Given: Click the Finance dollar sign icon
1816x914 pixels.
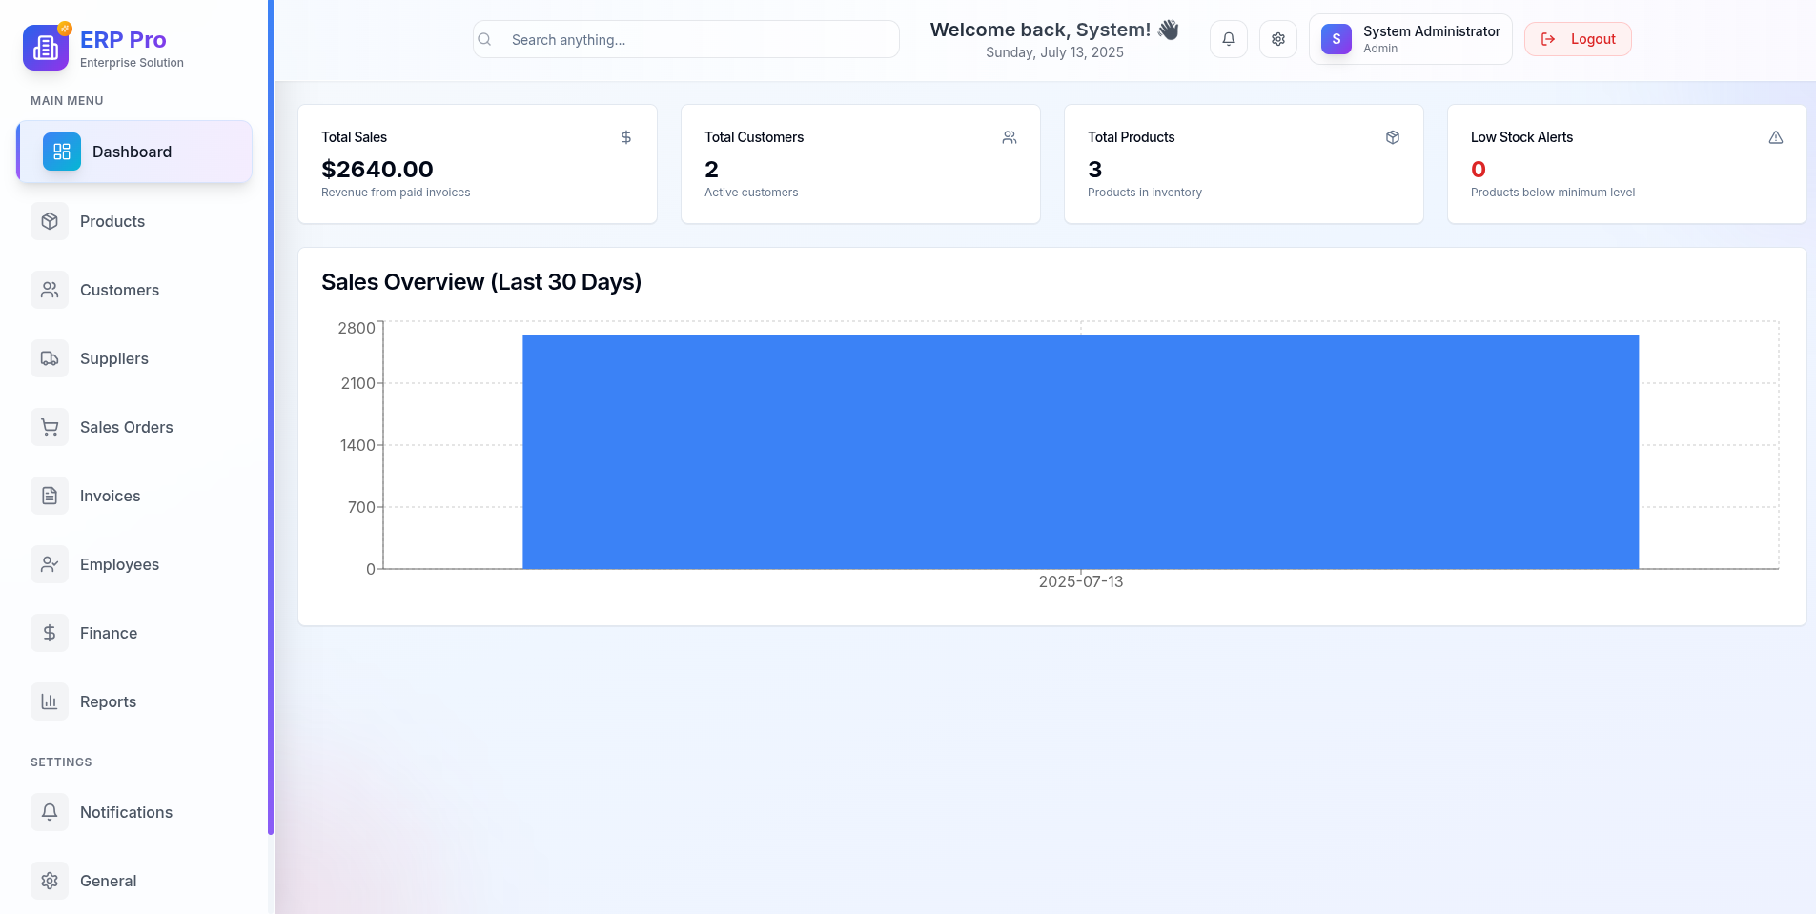Looking at the screenshot, I should pos(50,633).
